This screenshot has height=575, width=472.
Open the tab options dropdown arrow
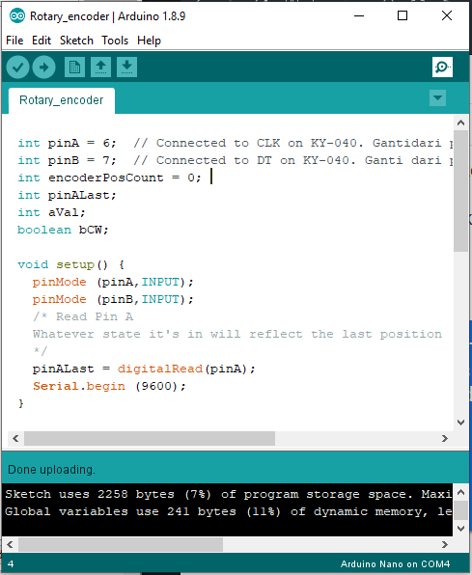pyautogui.click(x=437, y=97)
